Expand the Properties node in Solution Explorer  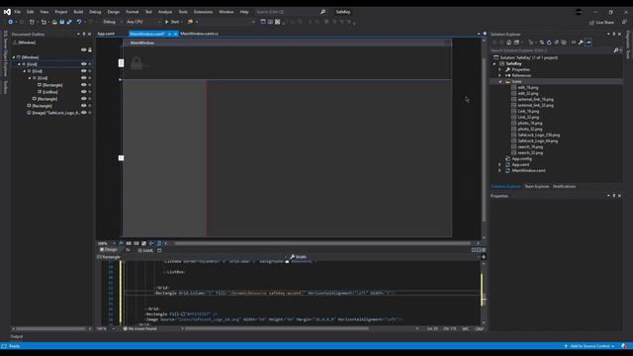tap(499, 69)
